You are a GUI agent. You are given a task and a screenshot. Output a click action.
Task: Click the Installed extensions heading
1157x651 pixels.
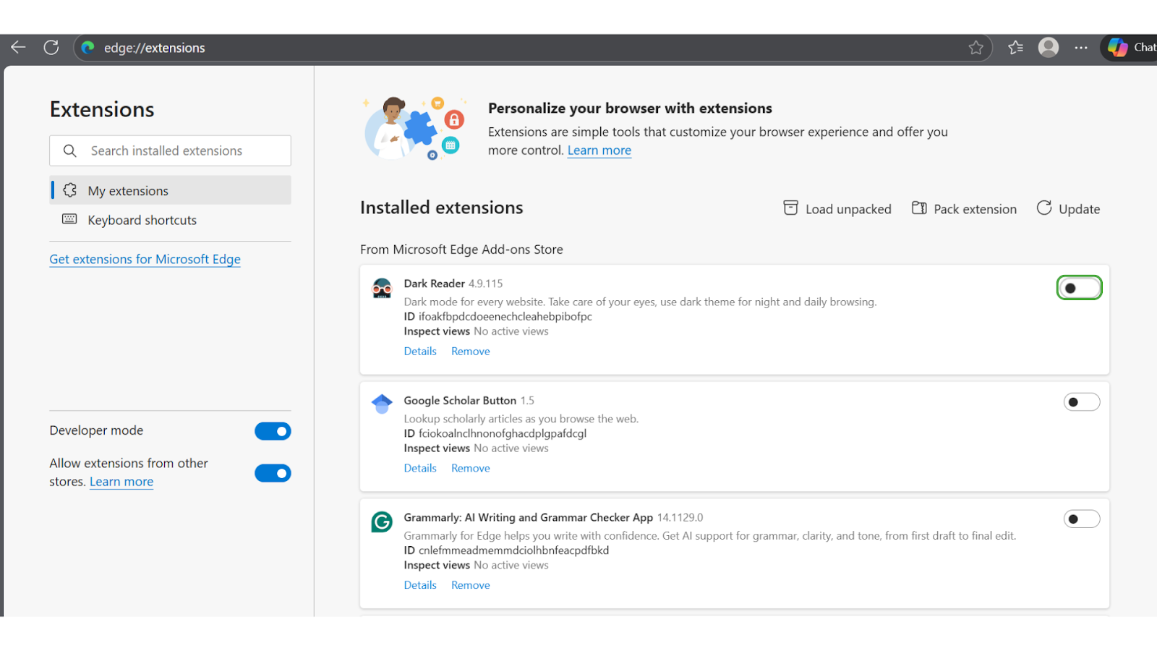[x=442, y=208]
